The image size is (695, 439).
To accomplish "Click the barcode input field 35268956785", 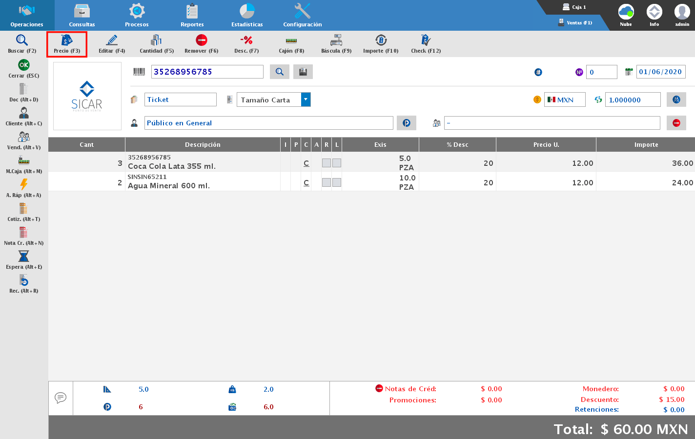I will point(207,72).
